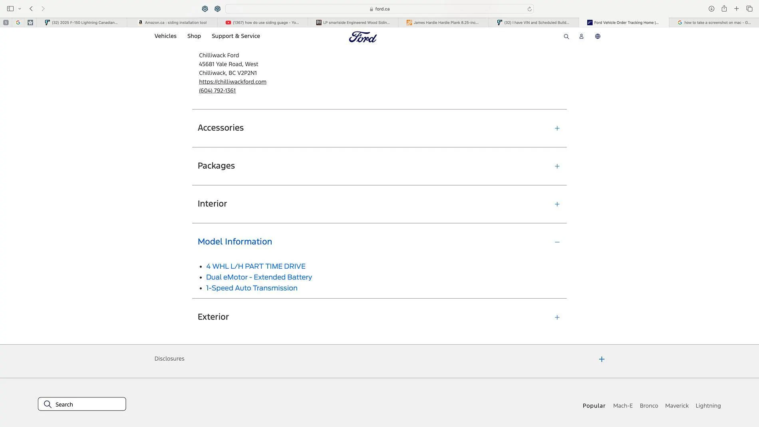Viewport: 759px width, 427px height.
Task: Open the Share menu
Action: point(724,8)
